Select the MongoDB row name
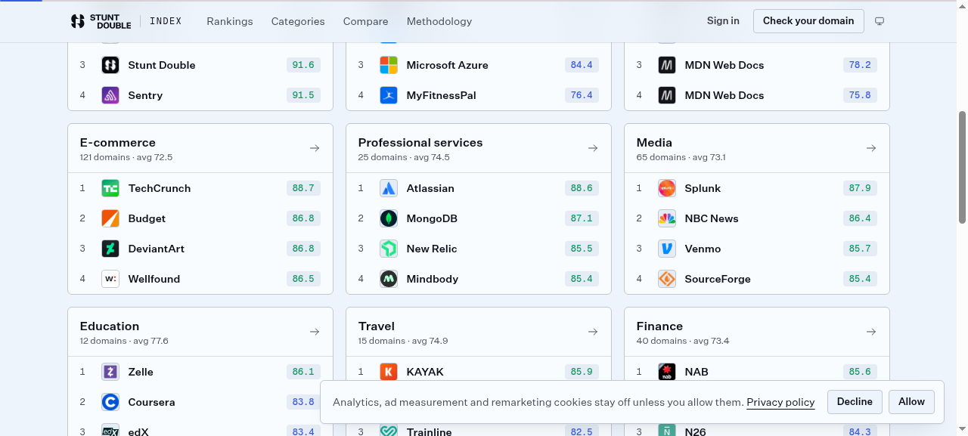The width and height of the screenshot is (968, 436). (x=432, y=218)
